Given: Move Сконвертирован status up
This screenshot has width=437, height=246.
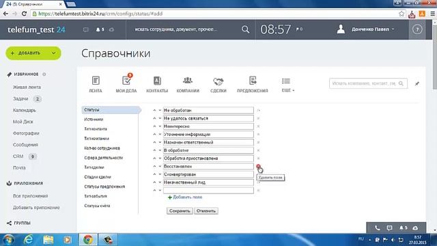Looking at the screenshot, I should coord(154,174).
